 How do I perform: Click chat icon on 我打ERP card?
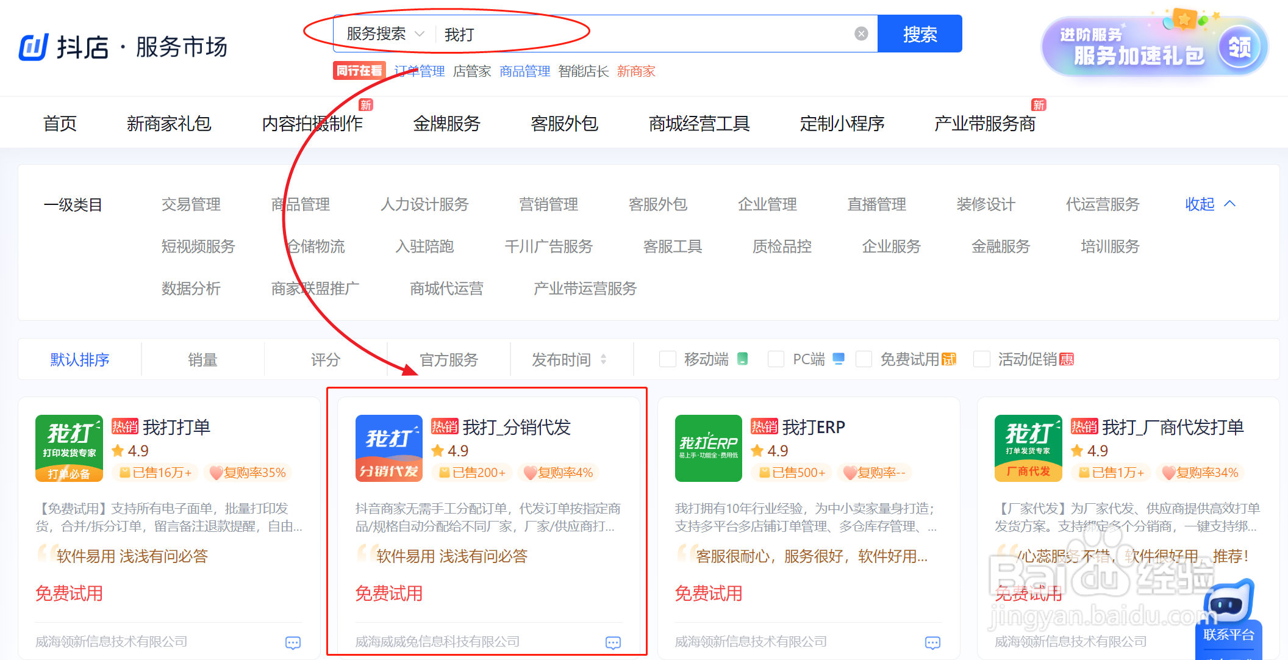click(x=932, y=642)
